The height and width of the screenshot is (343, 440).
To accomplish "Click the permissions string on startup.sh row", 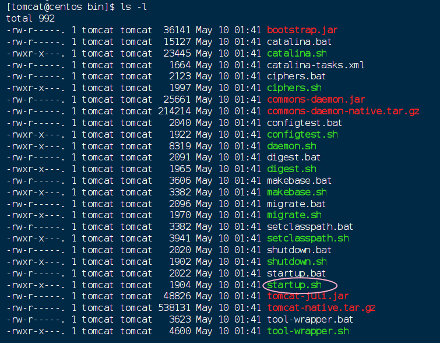I will pyautogui.click(x=35, y=285).
